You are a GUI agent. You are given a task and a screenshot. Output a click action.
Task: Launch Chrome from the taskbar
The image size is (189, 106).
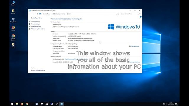point(27,104)
